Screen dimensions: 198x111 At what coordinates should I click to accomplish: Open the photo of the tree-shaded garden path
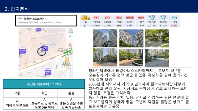pyautogui.click(x=157, y=38)
